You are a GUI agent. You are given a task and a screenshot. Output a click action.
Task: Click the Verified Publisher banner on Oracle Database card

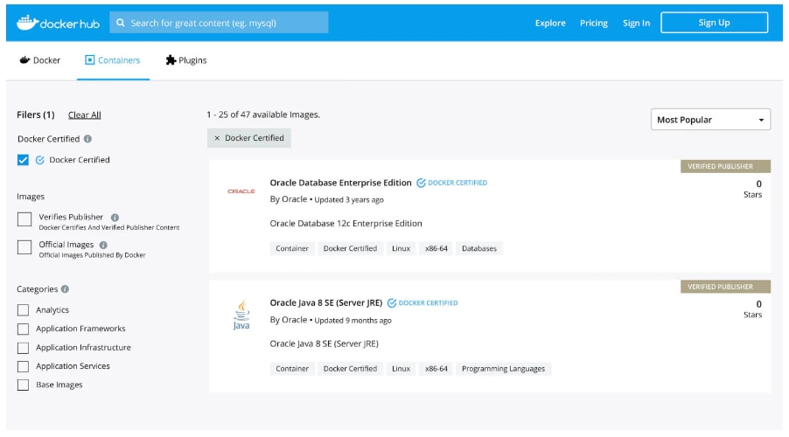coord(725,166)
